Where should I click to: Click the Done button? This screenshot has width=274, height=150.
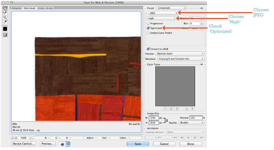(x=191, y=144)
